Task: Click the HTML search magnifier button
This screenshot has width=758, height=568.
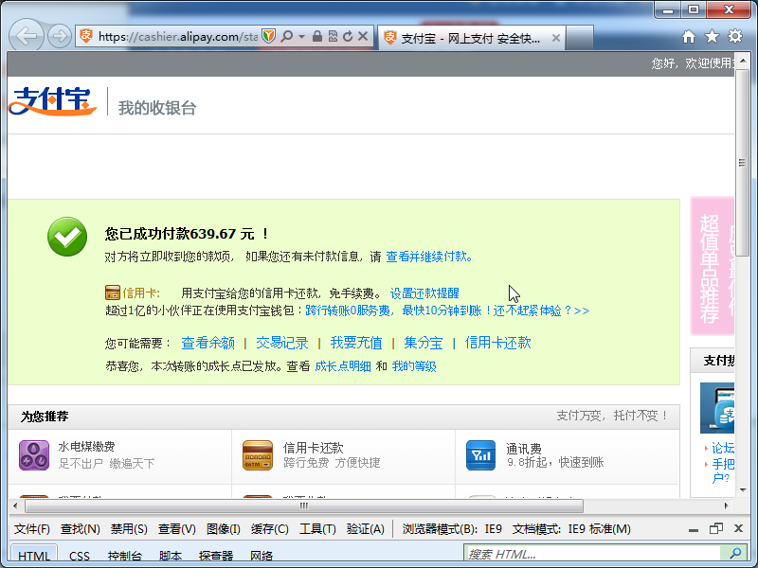Action: coord(735,554)
